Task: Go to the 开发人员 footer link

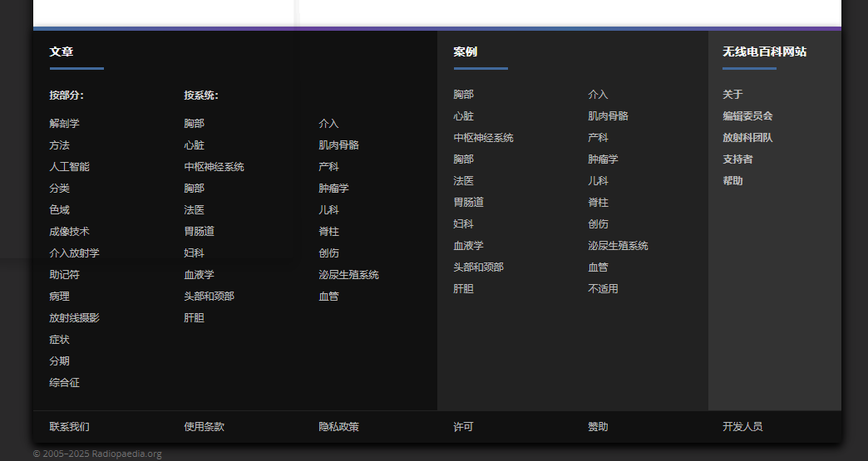Action: pyautogui.click(x=743, y=426)
